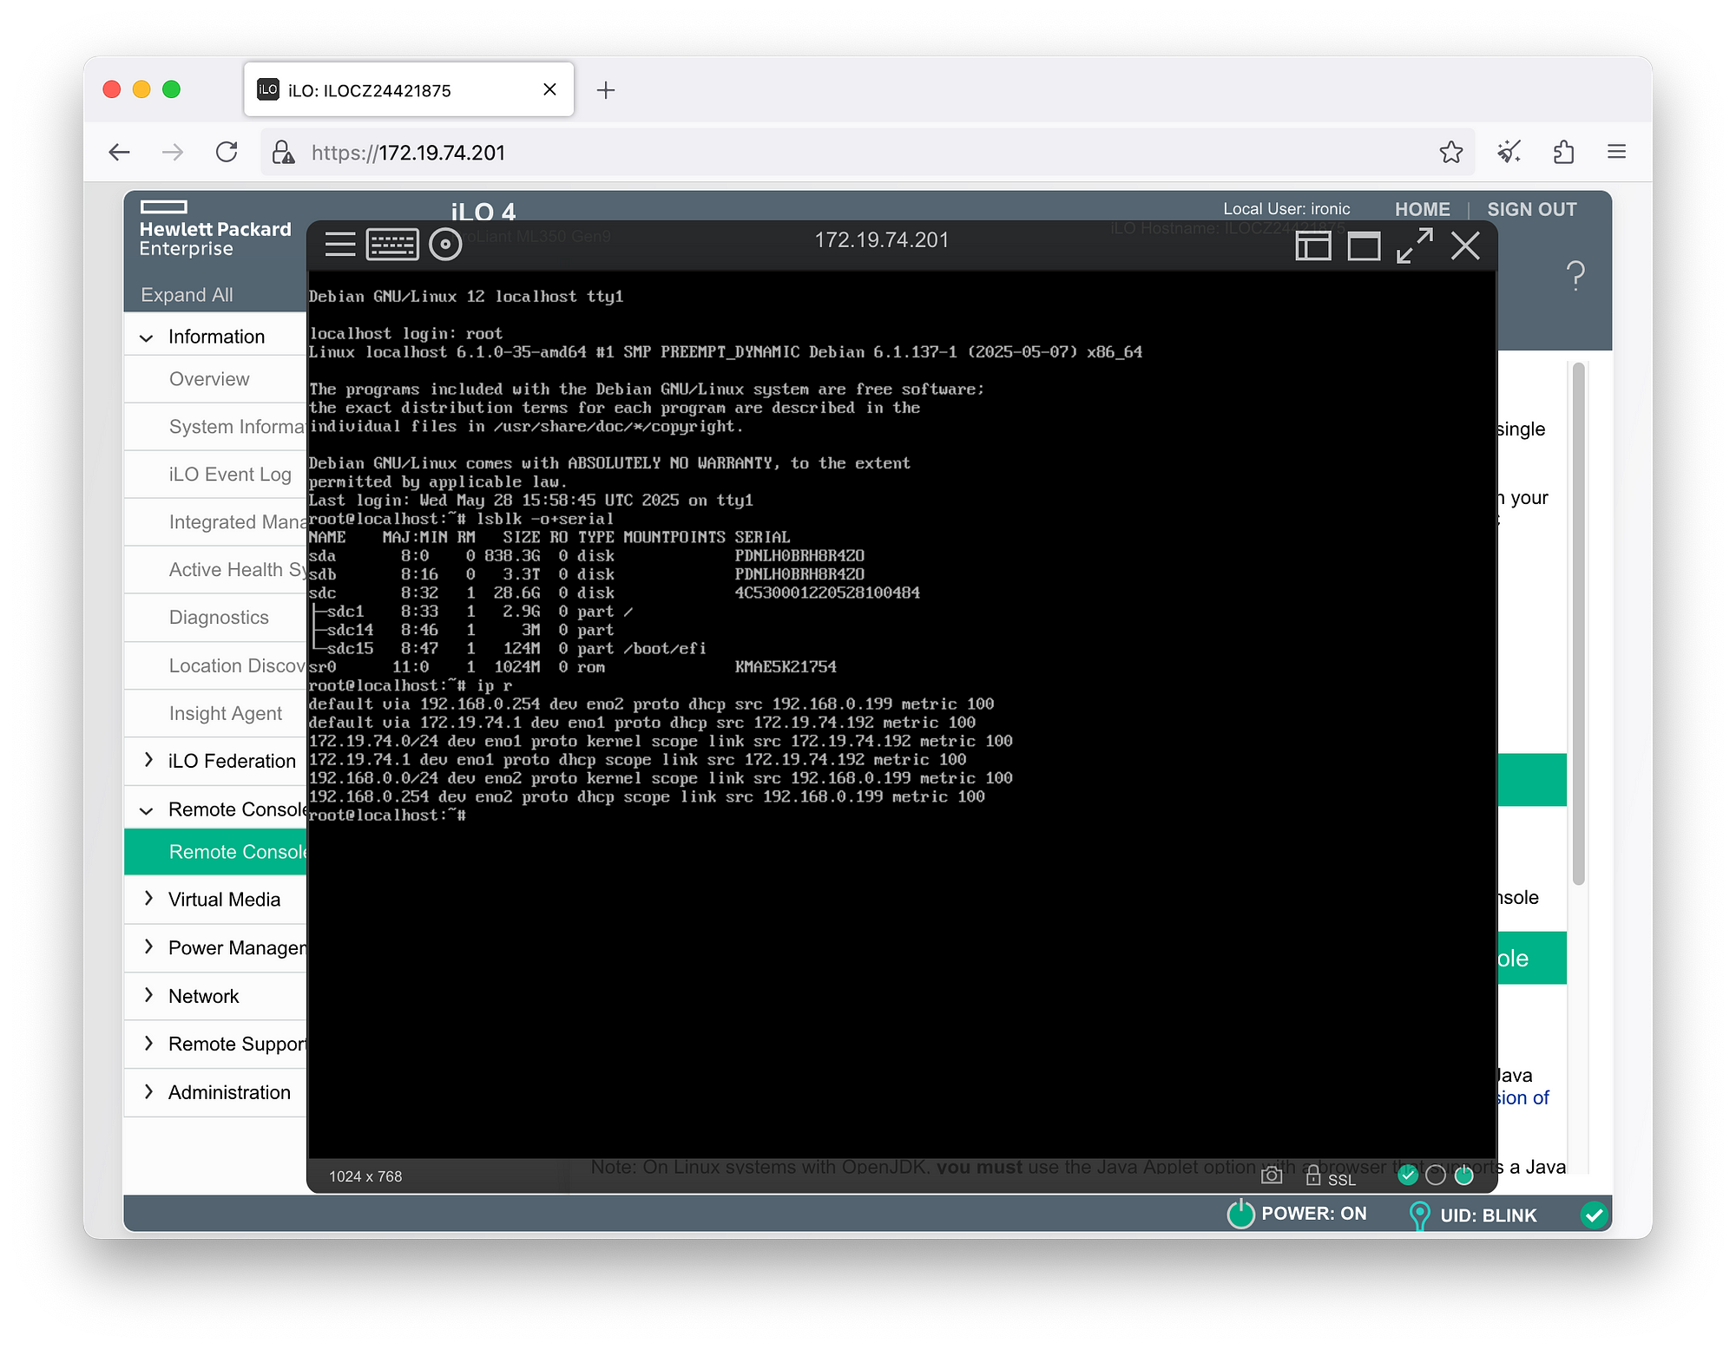
Task: Open the Insight Agent page
Action: pos(215,713)
